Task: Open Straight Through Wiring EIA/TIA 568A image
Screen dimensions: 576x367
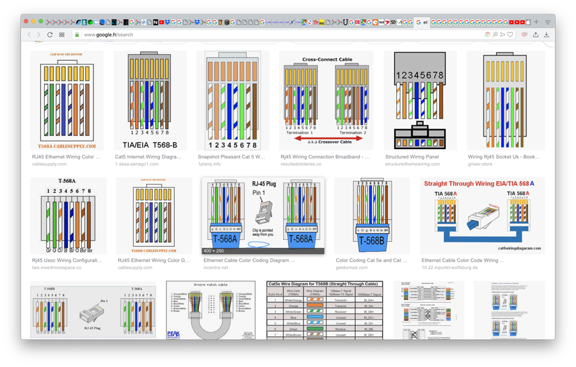Action: (x=483, y=215)
